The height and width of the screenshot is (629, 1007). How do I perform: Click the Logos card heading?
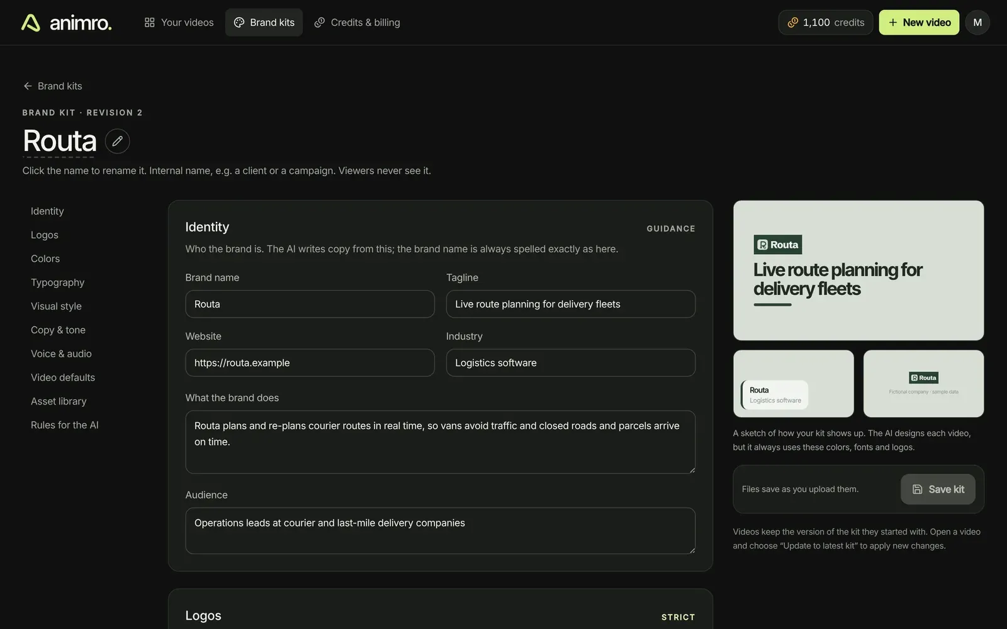pos(203,616)
